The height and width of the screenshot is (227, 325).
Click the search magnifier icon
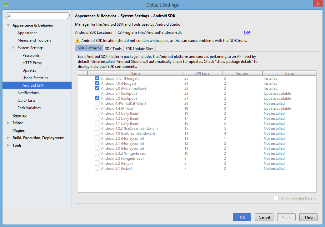(8, 16)
